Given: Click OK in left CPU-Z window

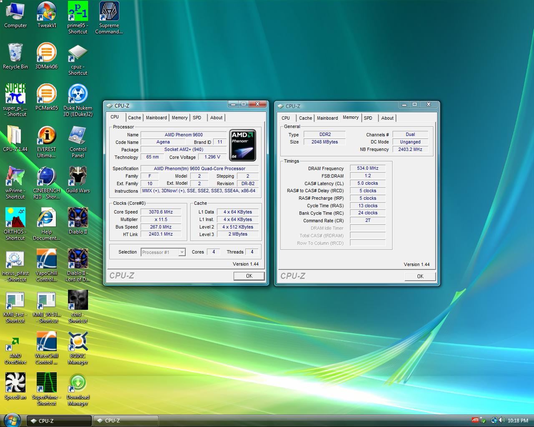Looking at the screenshot, I should click(249, 276).
